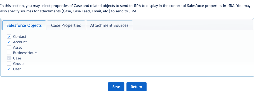The height and width of the screenshot is (96, 255).
Task: Enable the Asset checkbox
Action: pyautogui.click(x=9, y=47)
